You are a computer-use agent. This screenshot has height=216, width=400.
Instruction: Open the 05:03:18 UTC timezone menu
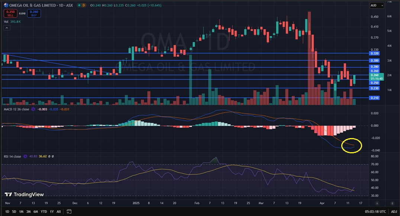[x=375, y=212]
